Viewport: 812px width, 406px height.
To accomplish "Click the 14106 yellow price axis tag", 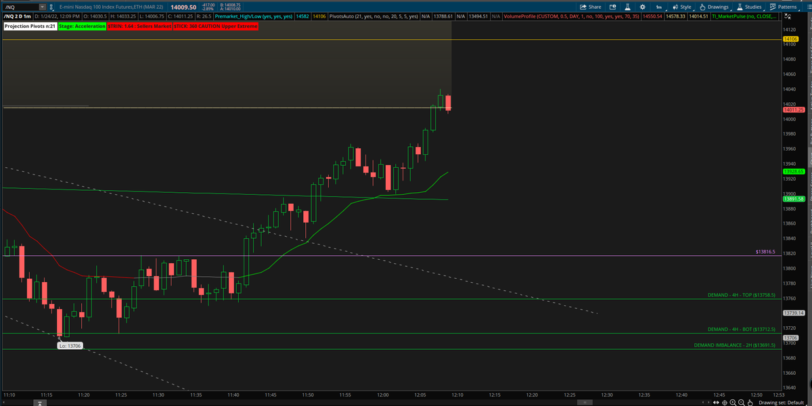I will [791, 40].
